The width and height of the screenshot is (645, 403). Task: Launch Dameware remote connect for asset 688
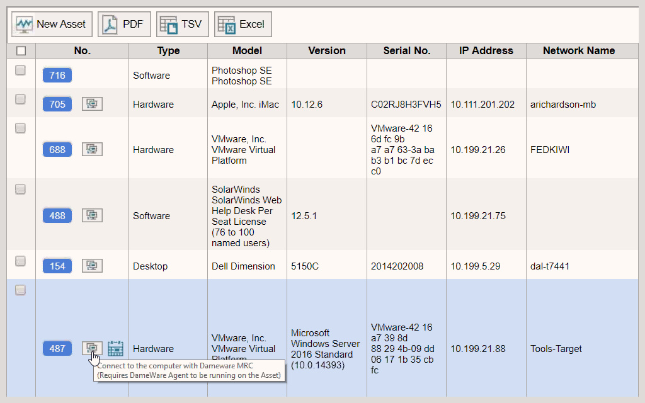click(x=92, y=149)
